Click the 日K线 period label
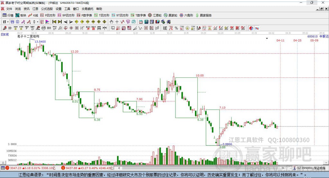Screen dimensions: 329x178 [x=5, y=34]
